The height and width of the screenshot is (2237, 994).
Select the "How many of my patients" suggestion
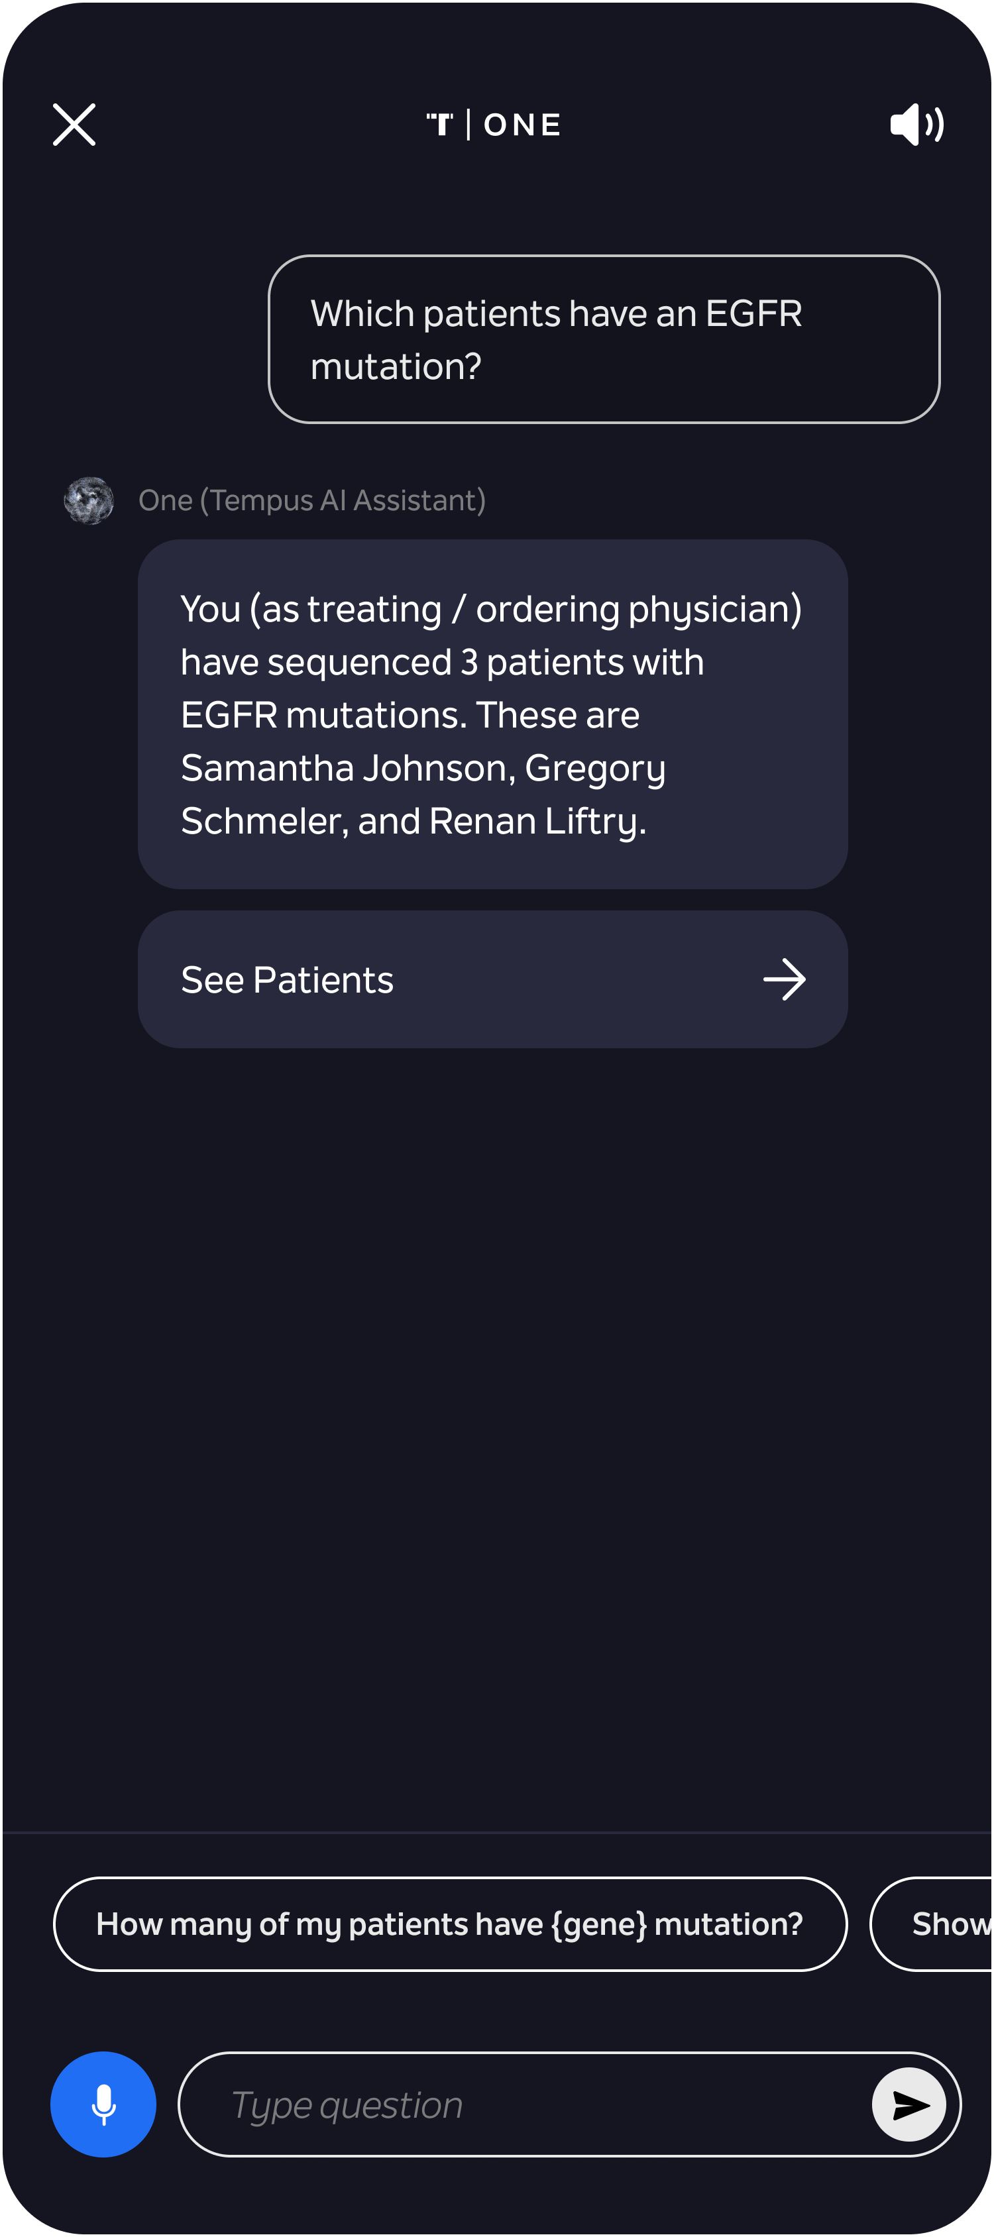450,1924
